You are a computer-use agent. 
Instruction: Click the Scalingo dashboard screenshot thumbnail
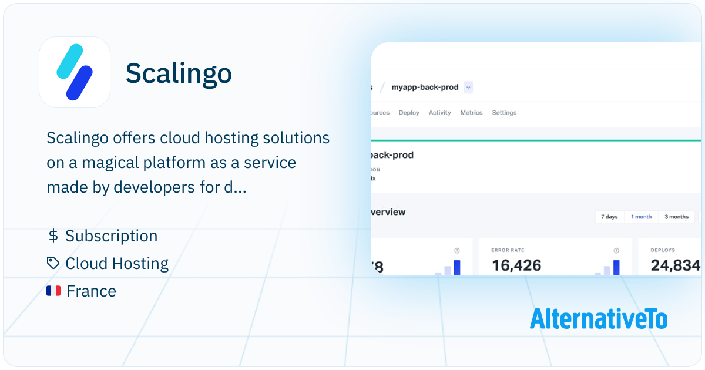click(536, 159)
